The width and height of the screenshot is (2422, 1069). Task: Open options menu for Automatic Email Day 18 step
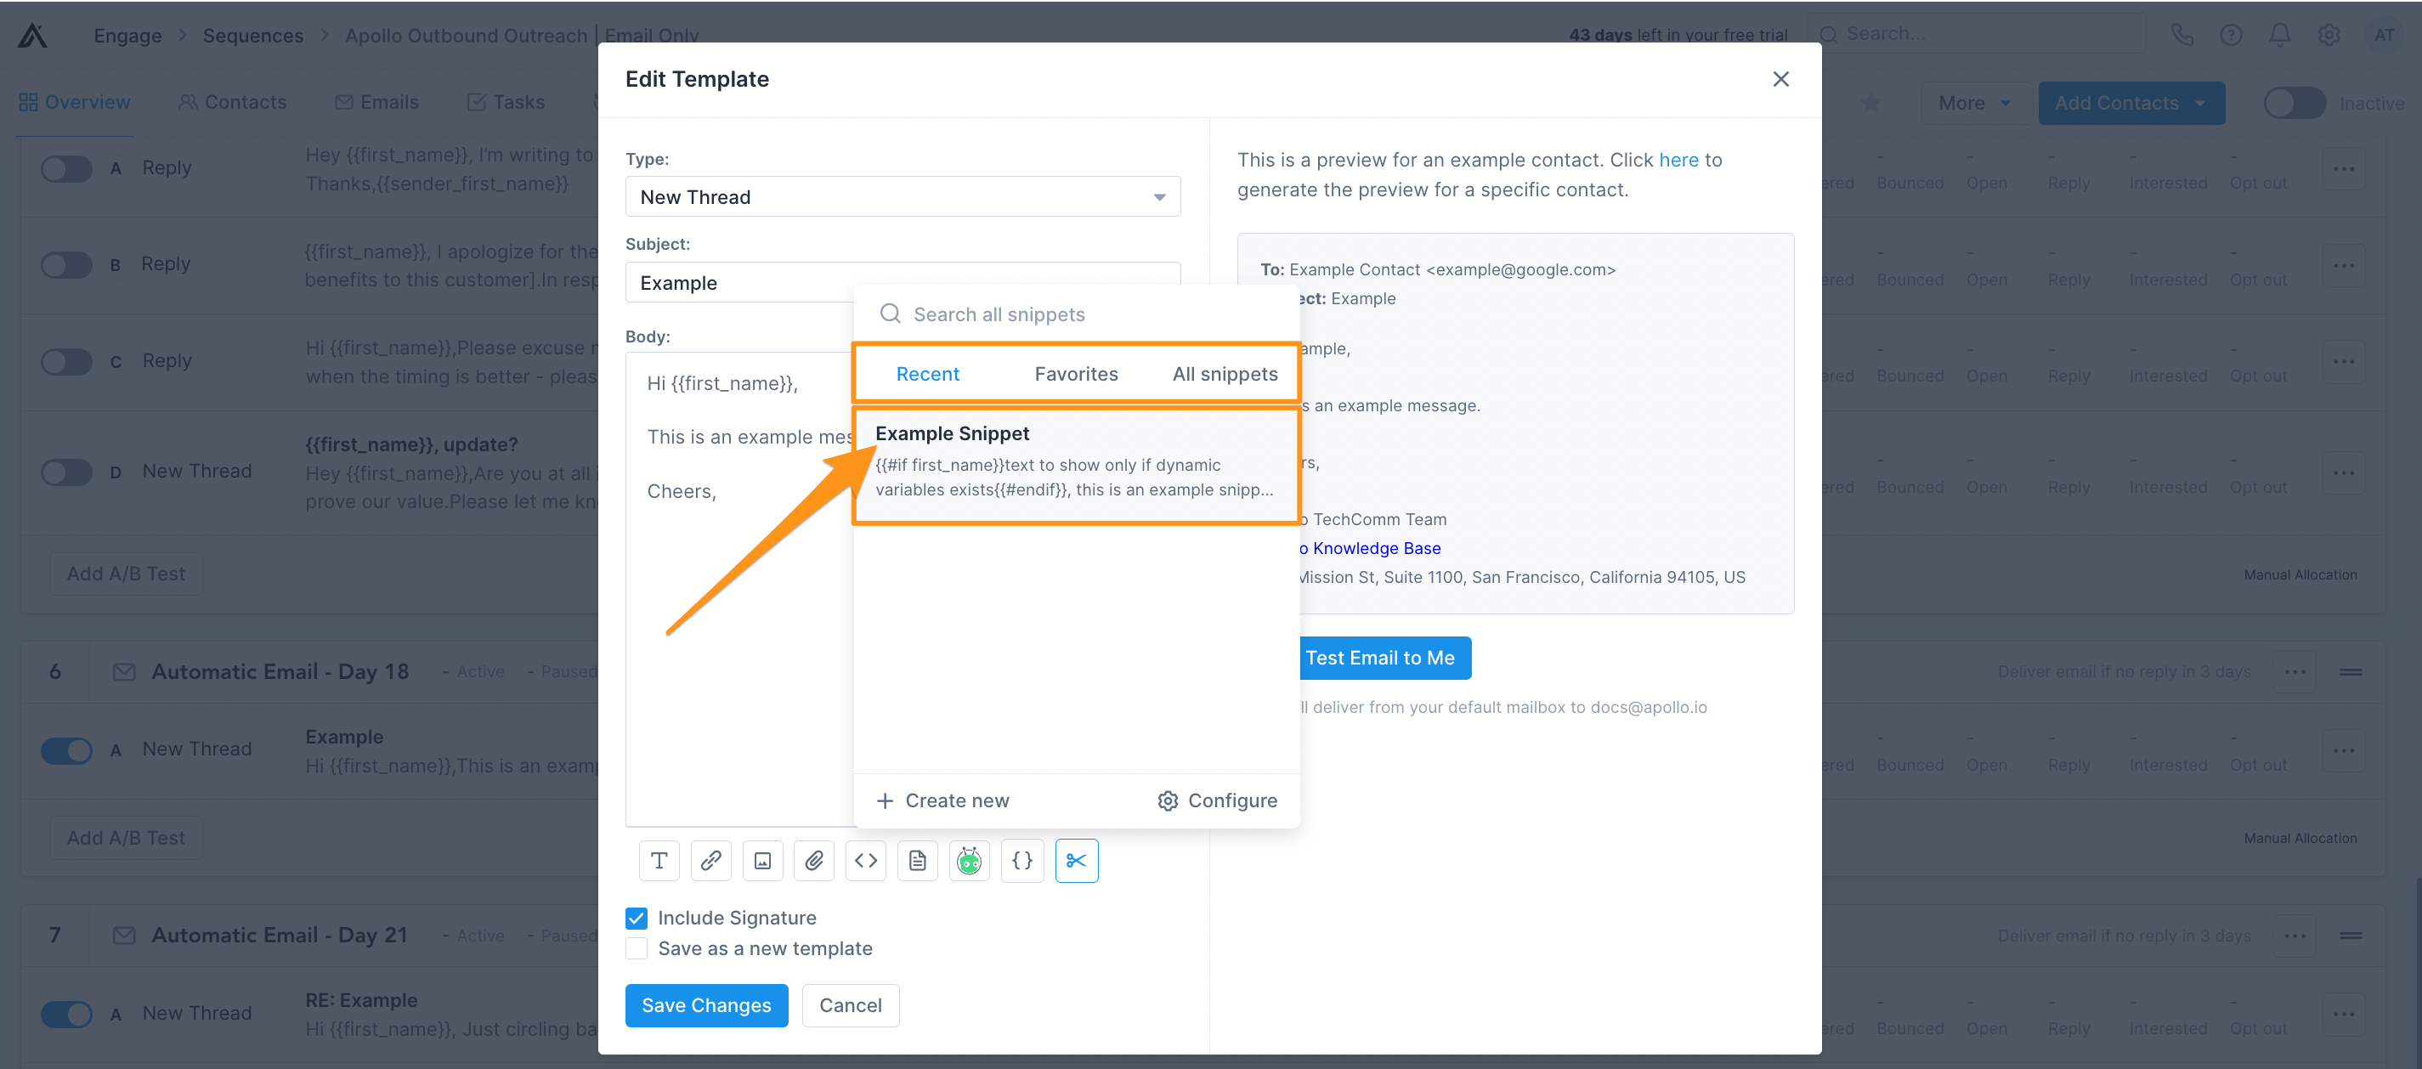click(2295, 671)
